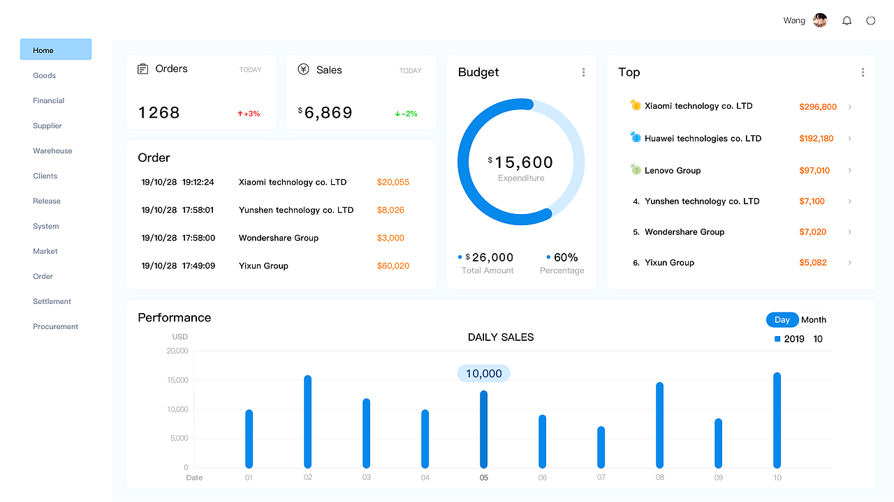Image resolution: width=894 pixels, height=502 pixels.
Task: Click Yixun Group in the Order list
Action: [263, 266]
